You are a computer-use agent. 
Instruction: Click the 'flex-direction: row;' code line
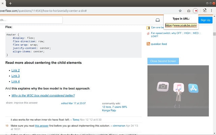(x=28, y=41)
